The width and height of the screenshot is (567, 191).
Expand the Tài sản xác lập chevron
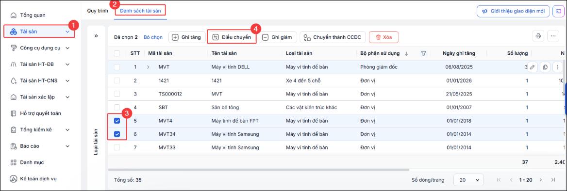(67, 97)
